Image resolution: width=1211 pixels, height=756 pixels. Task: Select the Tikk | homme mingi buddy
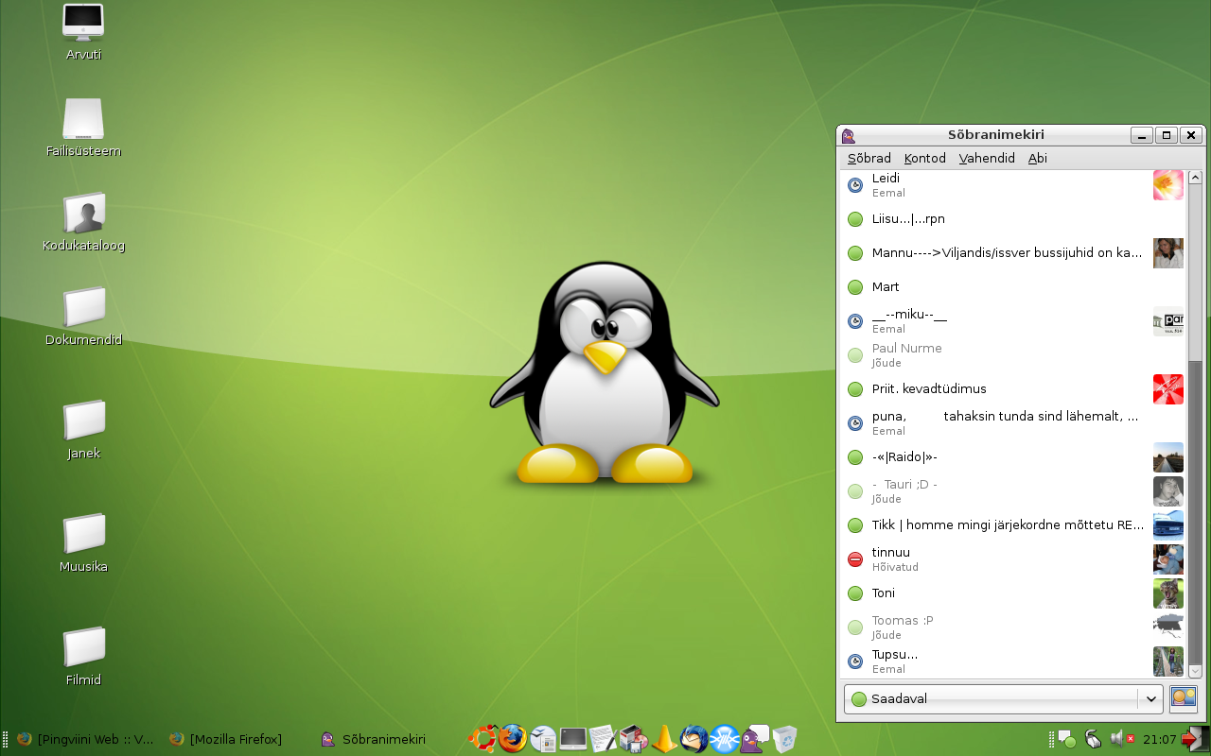(1012, 525)
